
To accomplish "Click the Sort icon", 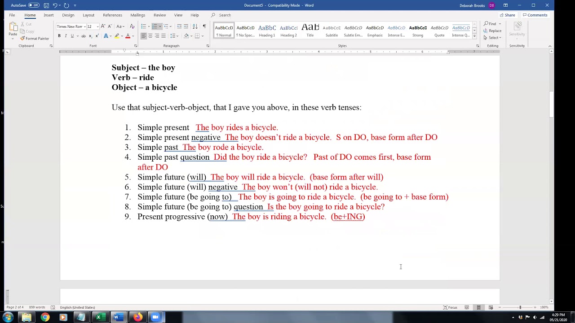I will 195,26.
